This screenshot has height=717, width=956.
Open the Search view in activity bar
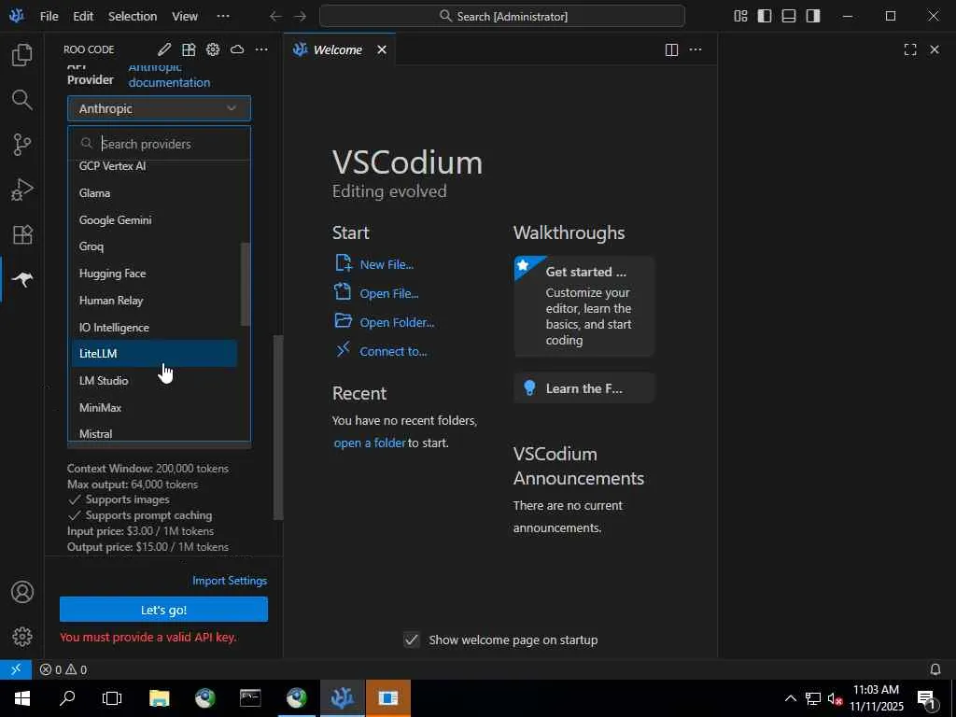(22, 99)
